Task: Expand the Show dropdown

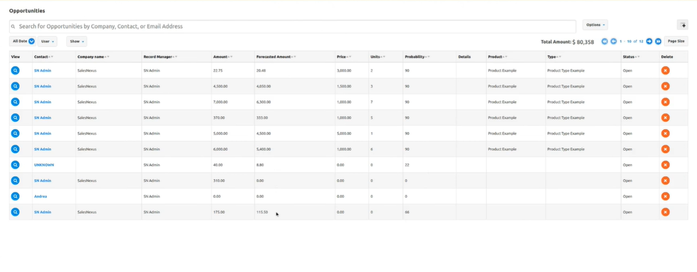Action: (76, 41)
